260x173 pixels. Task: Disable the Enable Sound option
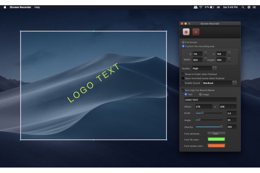pos(183,83)
